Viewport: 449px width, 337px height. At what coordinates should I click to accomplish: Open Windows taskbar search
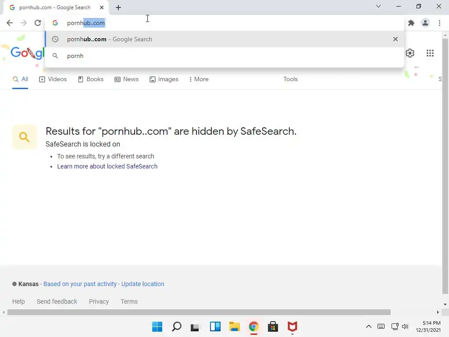click(x=176, y=326)
